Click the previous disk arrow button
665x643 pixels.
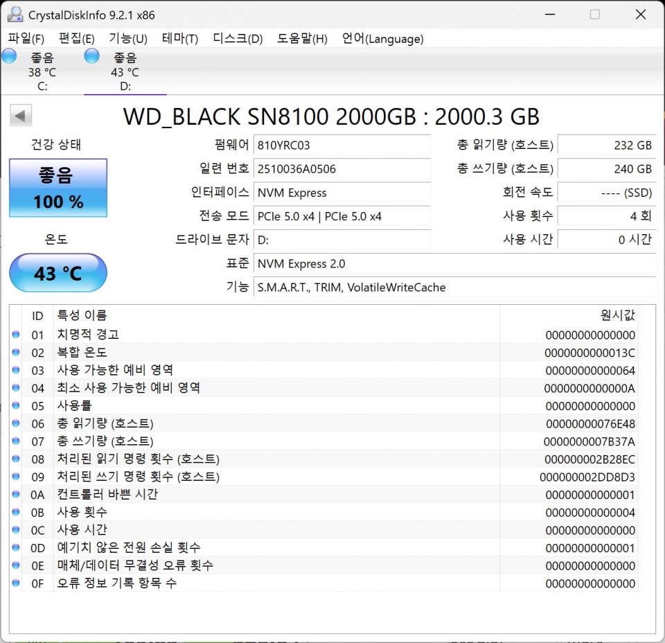click(x=20, y=116)
